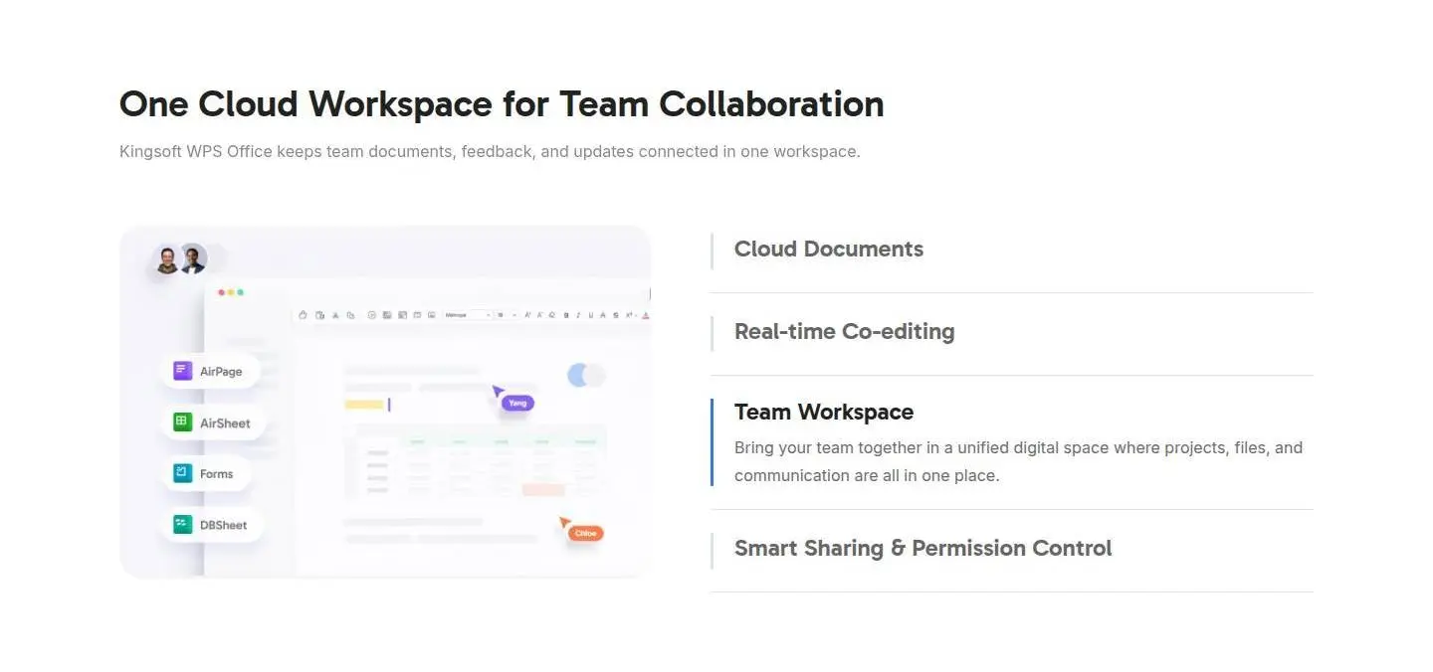The width and height of the screenshot is (1433, 672).
Task: Open the Real-time Co-editing section
Action: pyautogui.click(x=844, y=332)
